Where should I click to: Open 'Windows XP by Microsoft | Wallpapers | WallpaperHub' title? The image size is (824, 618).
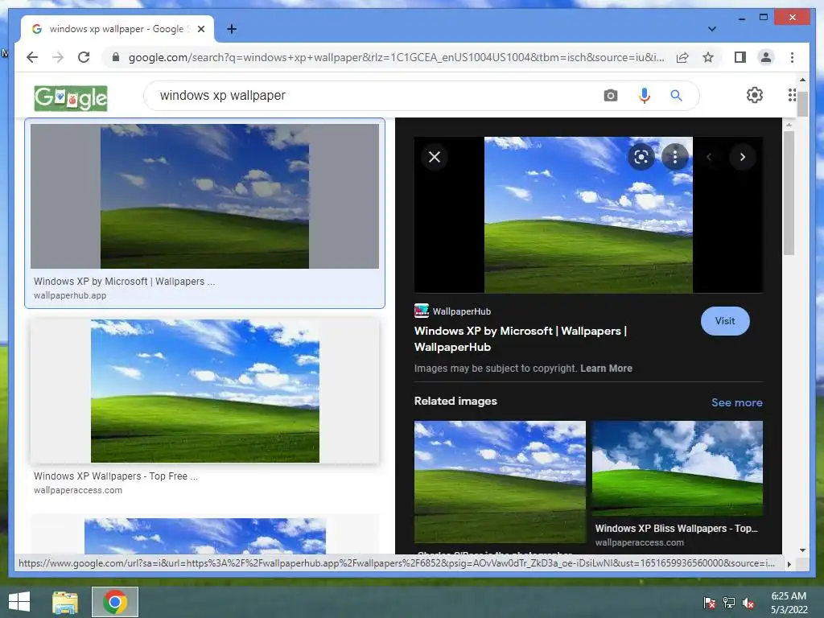click(521, 339)
